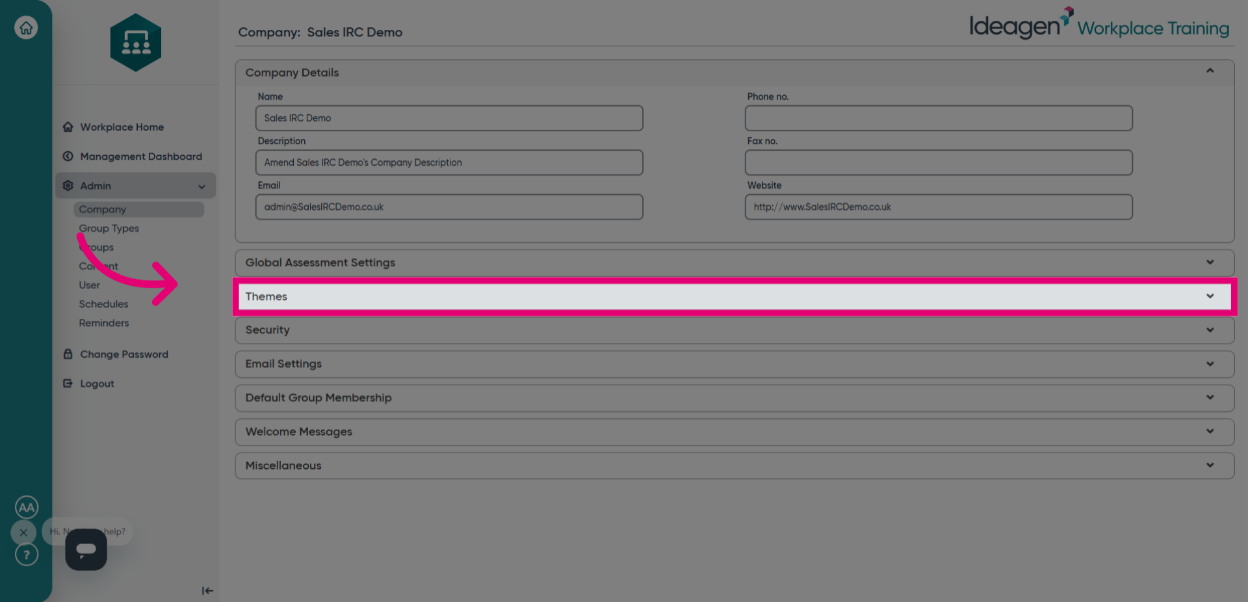Expand the Default Group Membership chevron
Viewport: 1248px width, 602px height.
(1210, 397)
